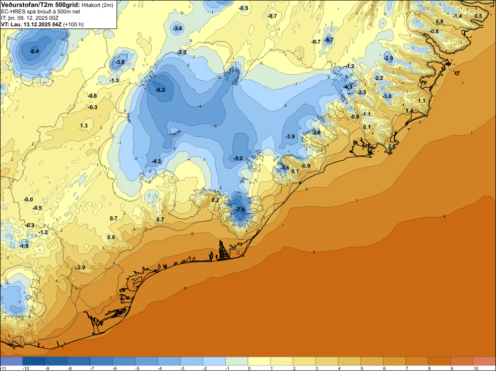496x371 pixels.
Task: Pick the legend swatch between 4 and 5
Action: click(349, 361)
